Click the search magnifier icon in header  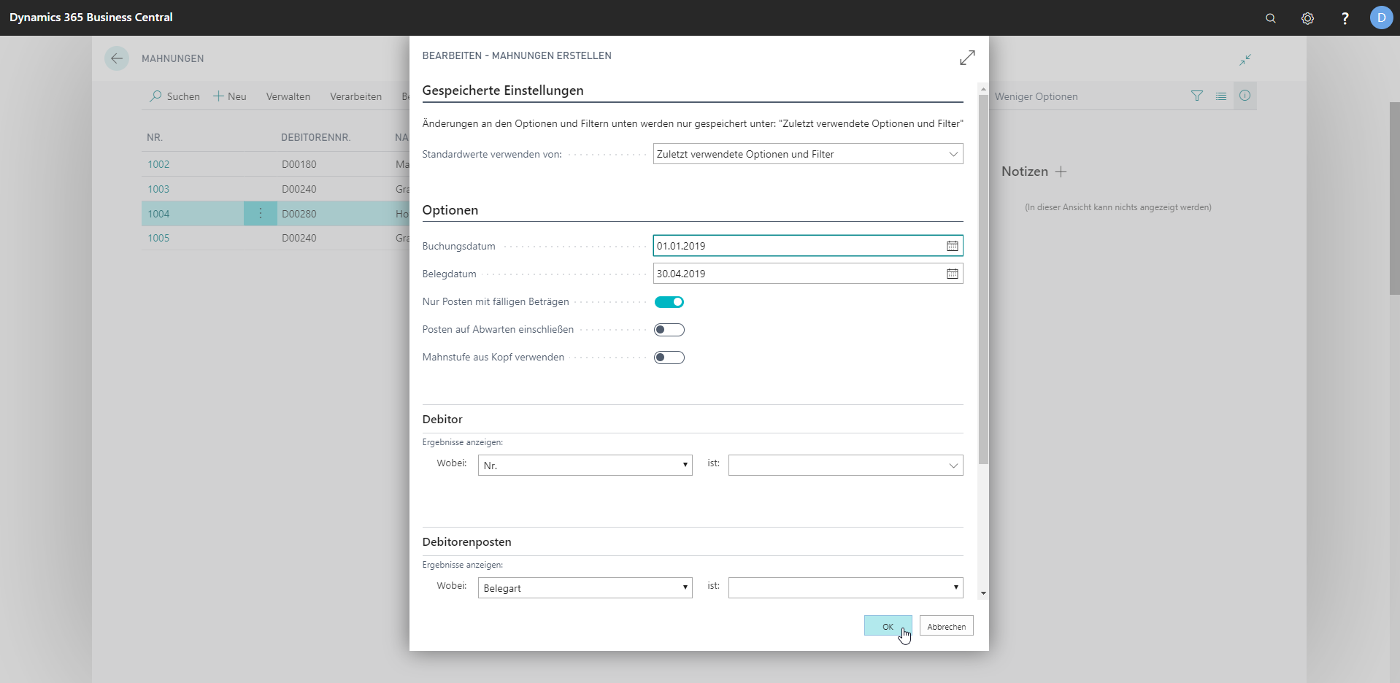pos(1271,18)
